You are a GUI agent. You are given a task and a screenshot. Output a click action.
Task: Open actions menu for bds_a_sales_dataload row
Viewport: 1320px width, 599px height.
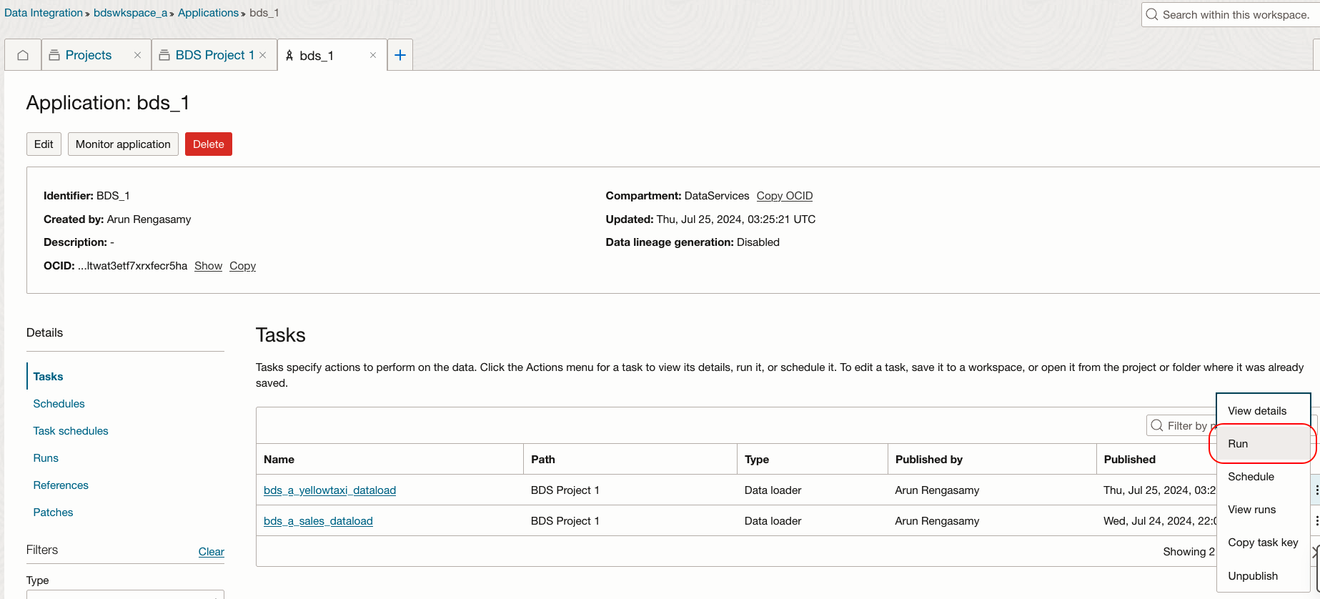pyautogui.click(x=1316, y=521)
